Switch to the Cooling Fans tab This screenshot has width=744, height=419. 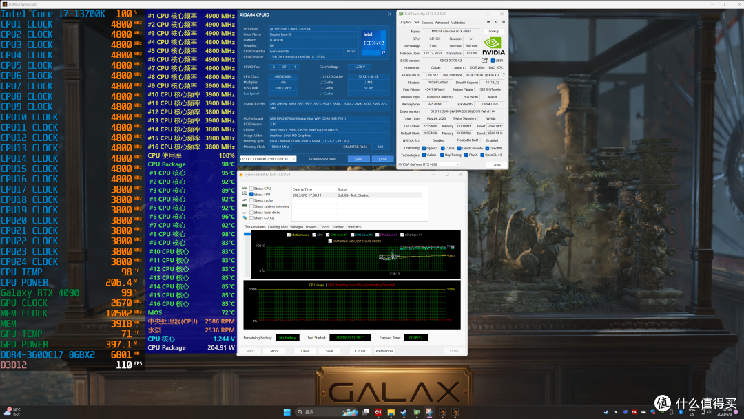click(x=278, y=227)
